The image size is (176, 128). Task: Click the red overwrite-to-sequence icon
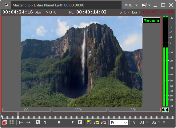pyautogui.click(x=104, y=122)
